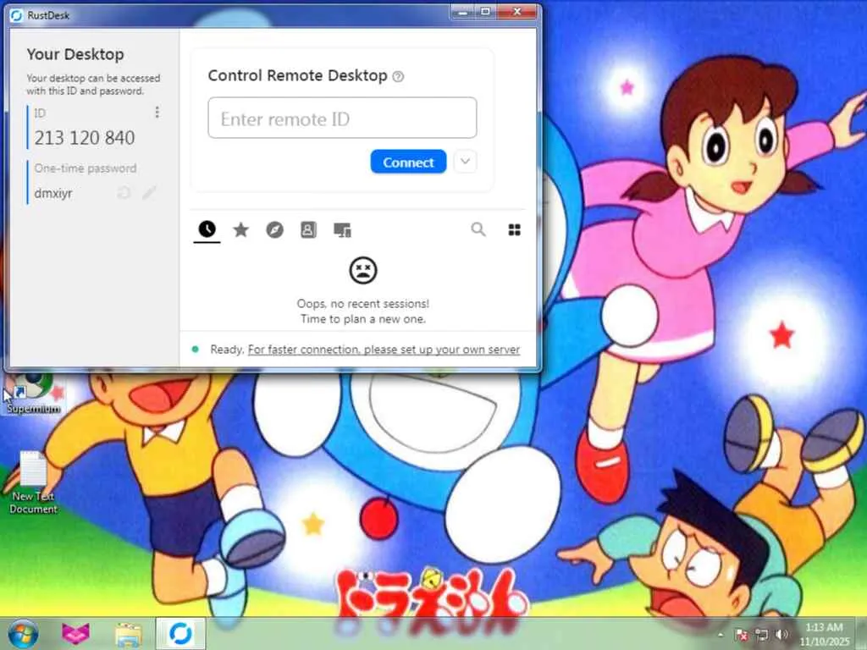Image resolution: width=867 pixels, height=650 pixels.
Task: Click the Action Center flag tray icon
Action: [743, 635]
